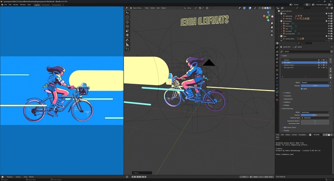
Task: Toggle the Lights checkbox
Action: [302, 89]
